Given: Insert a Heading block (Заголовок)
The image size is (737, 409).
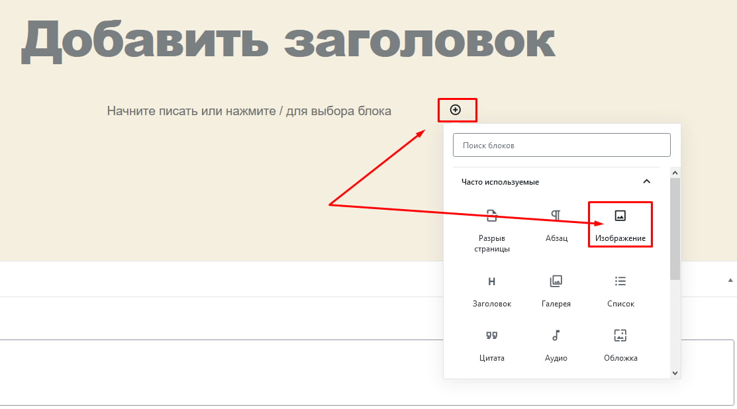Looking at the screenshot, I should (491, 291).
